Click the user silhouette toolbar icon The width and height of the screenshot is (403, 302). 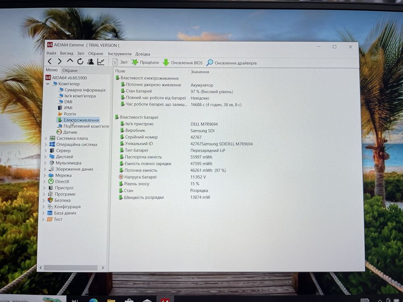pos(90,62)
